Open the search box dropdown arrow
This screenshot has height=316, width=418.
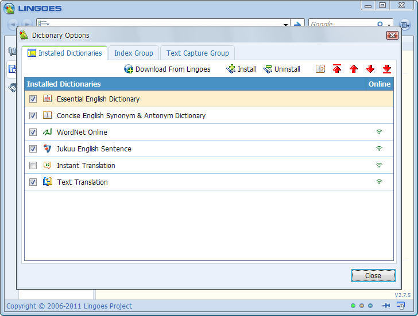[286, 25]
